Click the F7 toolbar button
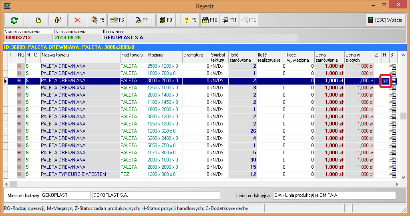This screenshot has height=216, width=410. (x=141, y=20)
